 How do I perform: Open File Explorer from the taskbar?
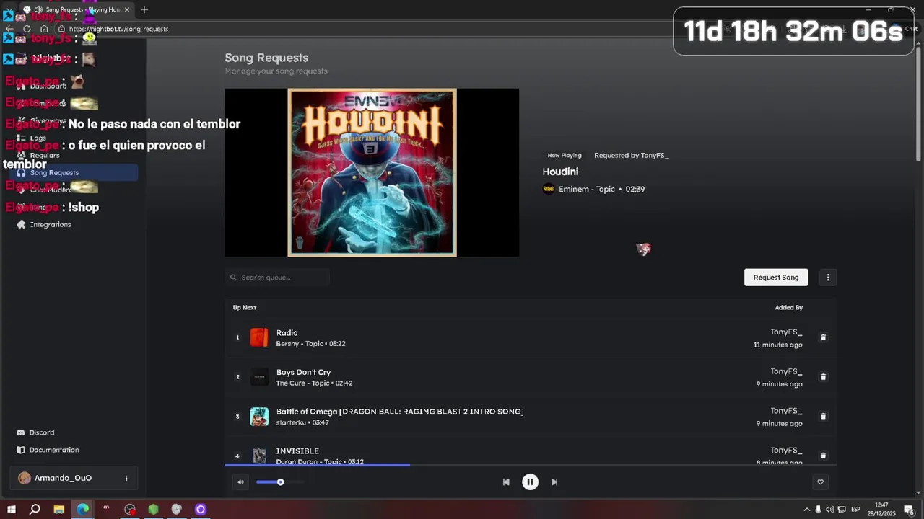pos(58,509)
